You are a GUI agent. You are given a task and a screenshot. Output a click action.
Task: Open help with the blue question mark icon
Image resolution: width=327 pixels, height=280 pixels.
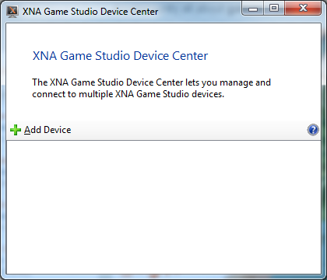pyautogui.click(x=313, y=130)
